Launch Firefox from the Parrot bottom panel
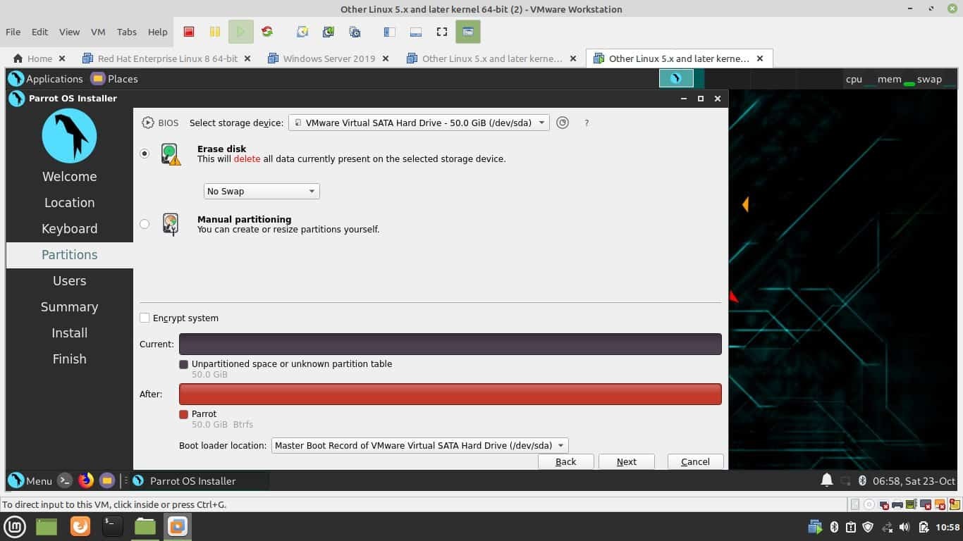963x541 pixels. [86, 480]
